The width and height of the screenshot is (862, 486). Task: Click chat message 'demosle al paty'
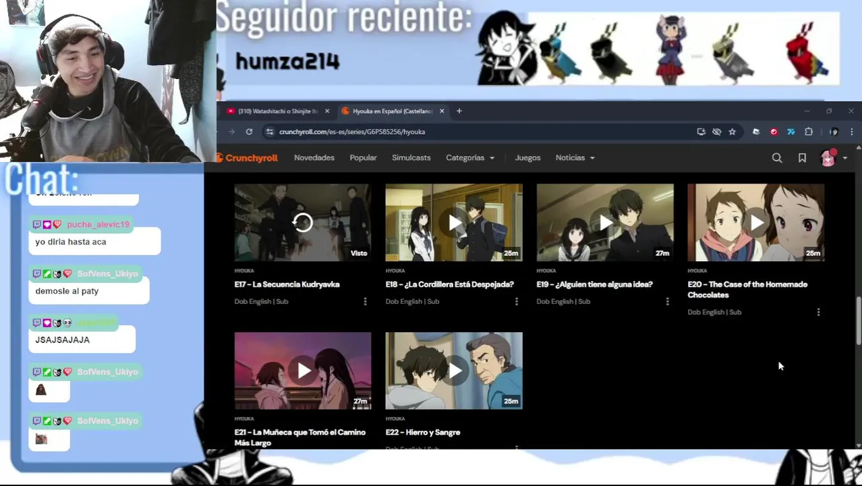point(67,291)
